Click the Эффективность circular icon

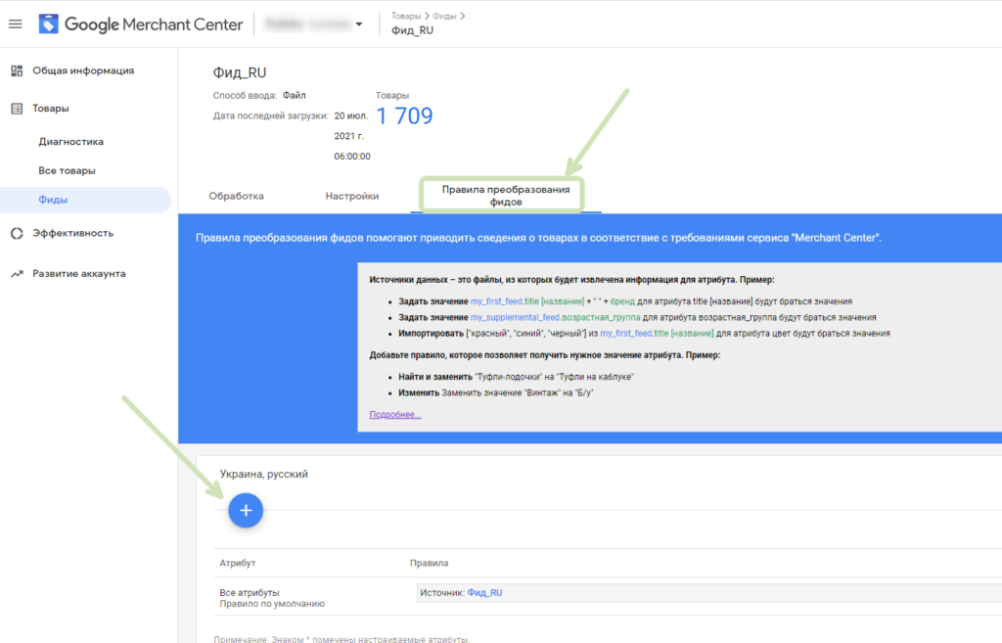click(x=17, y=233)
